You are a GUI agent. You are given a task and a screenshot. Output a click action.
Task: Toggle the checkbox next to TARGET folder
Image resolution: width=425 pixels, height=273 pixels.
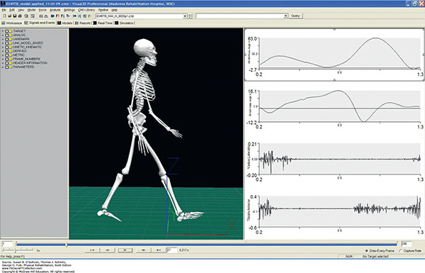pos(7,31)
